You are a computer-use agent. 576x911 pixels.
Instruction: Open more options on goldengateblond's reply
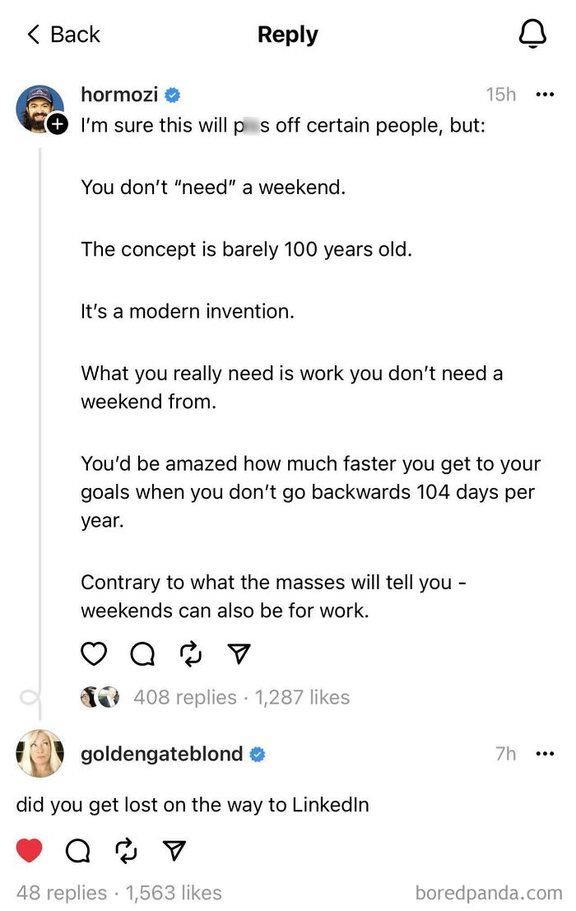545,754
